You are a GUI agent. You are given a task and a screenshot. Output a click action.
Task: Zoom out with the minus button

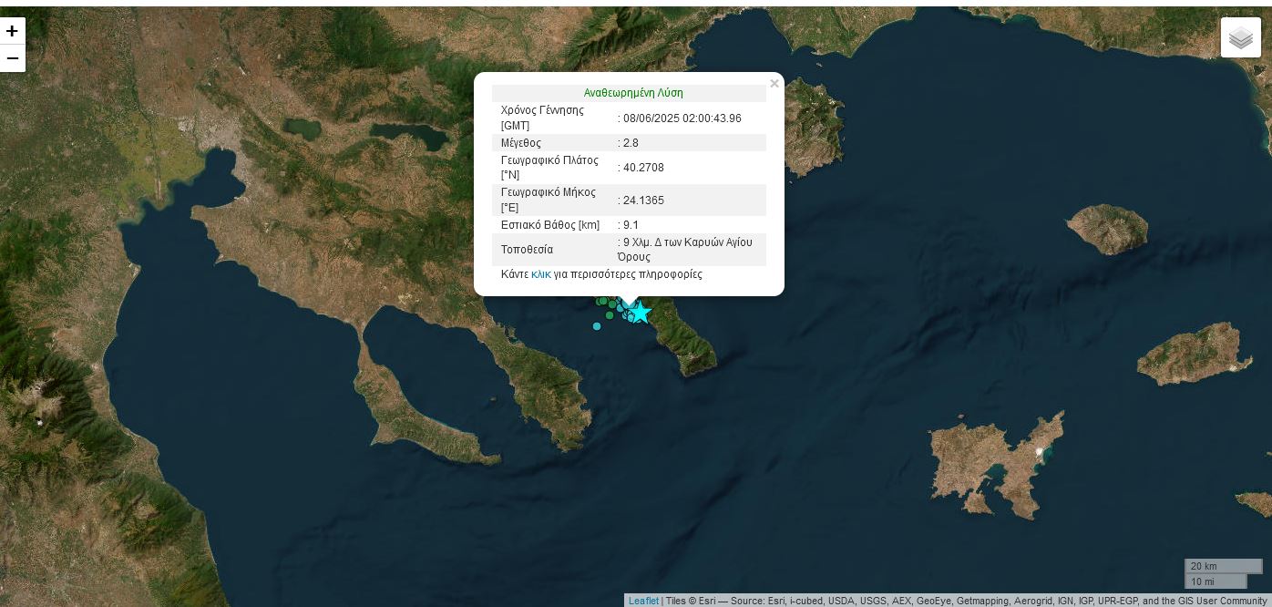[x=12, y=58]
